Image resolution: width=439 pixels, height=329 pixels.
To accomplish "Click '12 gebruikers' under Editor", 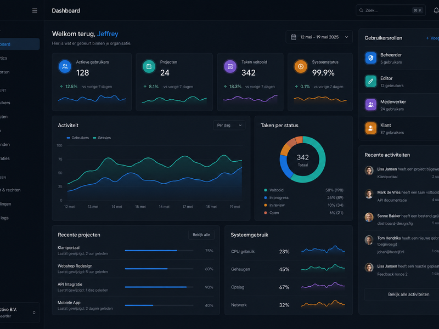I will (392, 86).
